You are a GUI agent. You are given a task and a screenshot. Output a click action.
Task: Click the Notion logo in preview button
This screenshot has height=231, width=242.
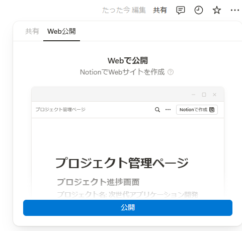point(212,110)
